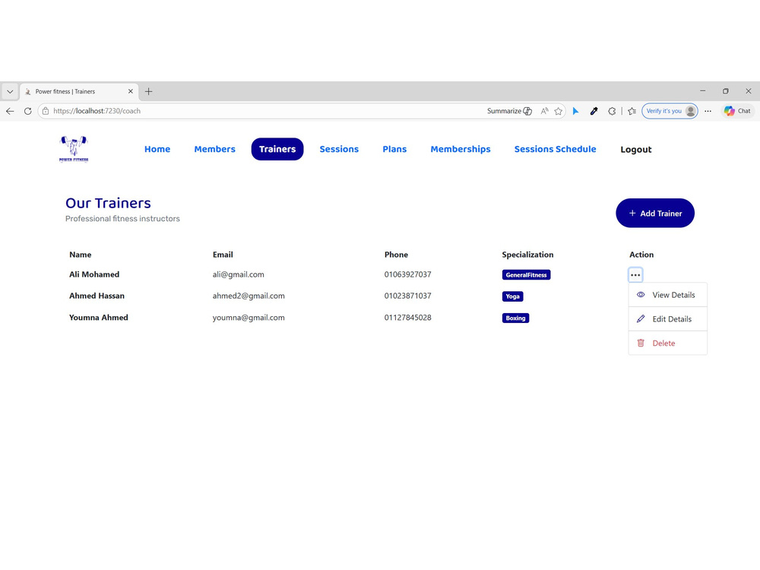Click the Boxing specialization badge
Screen dimensions: 760x570
point(516,318)
